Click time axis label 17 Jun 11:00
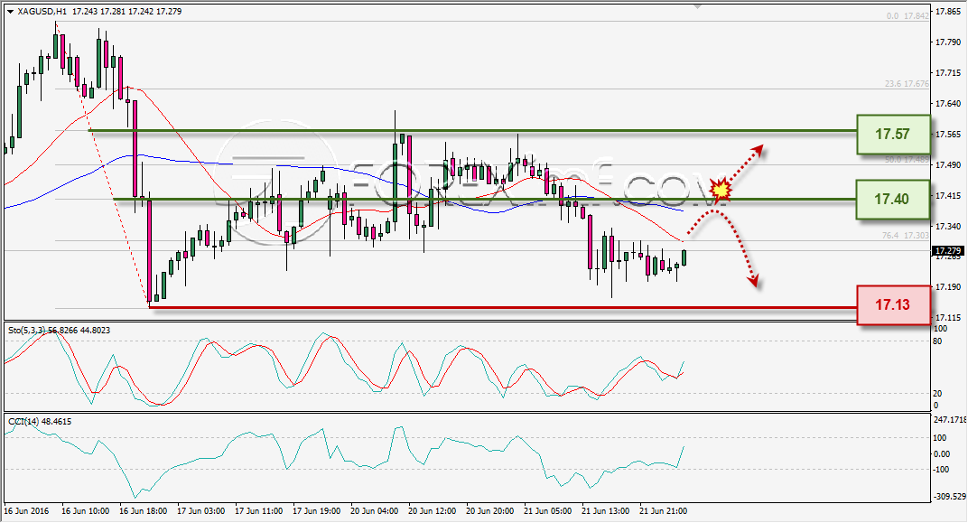Screen dimensions: 968x523 258,511
